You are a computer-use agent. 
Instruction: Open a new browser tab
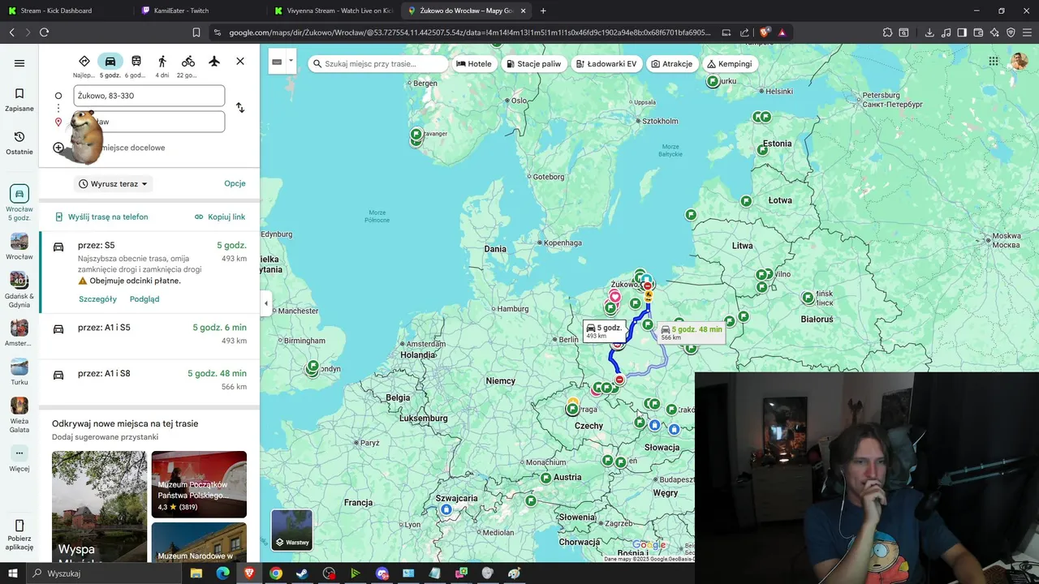click(x=543, y=11)
